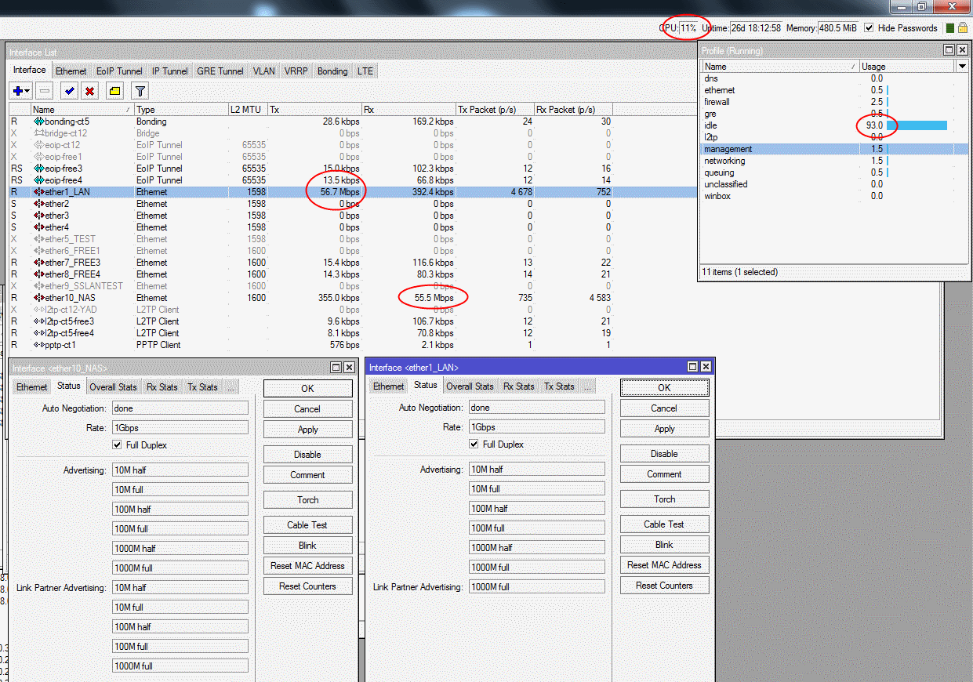Click the ether7_FREE3 ethernet icon
The height and width of the screenshot is (682, 973).
tap(38, 263)
